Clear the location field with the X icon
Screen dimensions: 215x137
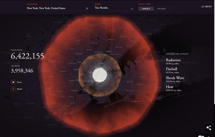coord(87,8)
